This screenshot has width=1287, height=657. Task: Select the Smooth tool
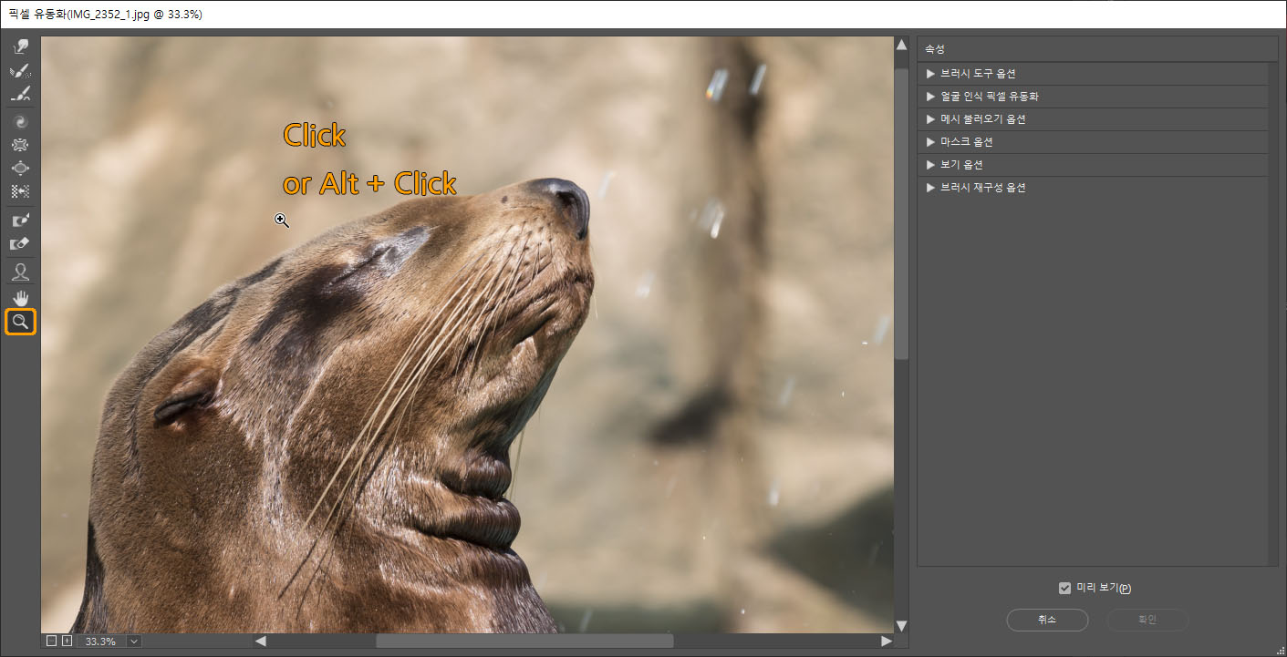(20, 94)
